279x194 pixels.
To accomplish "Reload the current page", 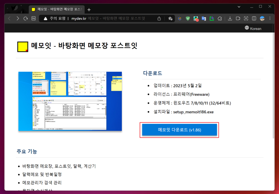I will click(26, 18).
